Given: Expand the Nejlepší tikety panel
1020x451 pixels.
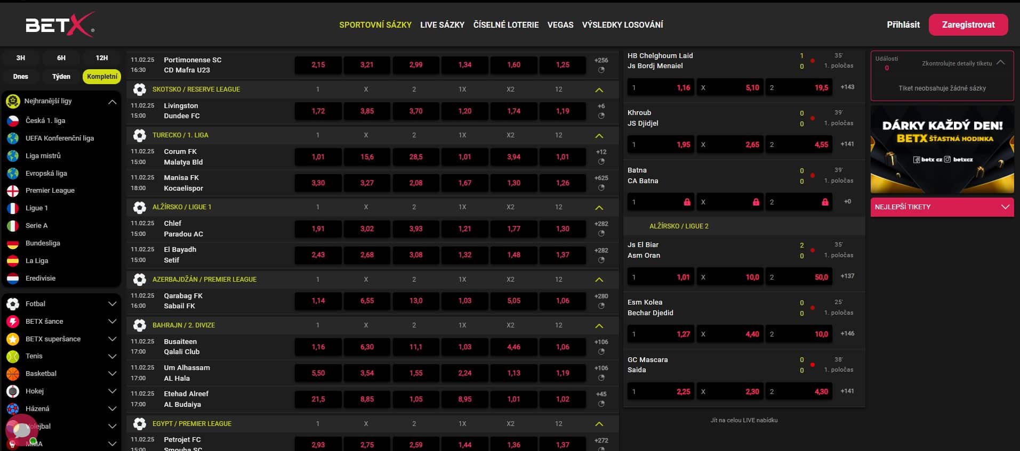Looking at the screenshot, I should point(942,207).
